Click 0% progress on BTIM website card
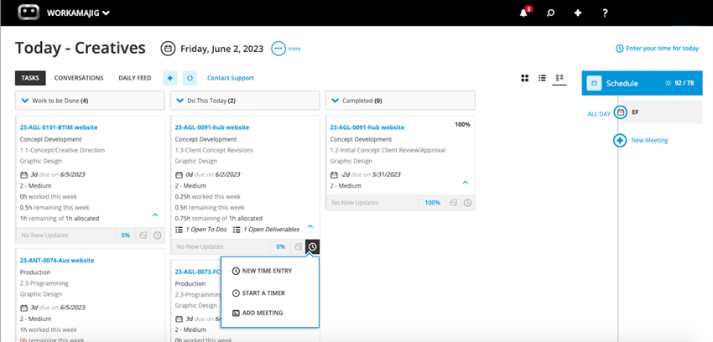This screenshot has width=713, height=342. point(126,236)
